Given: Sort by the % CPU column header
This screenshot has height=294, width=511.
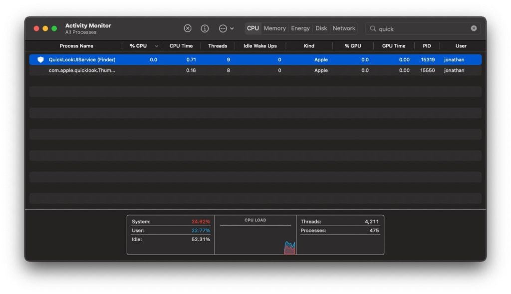Looking at the screenshot, I should point(138,46).
